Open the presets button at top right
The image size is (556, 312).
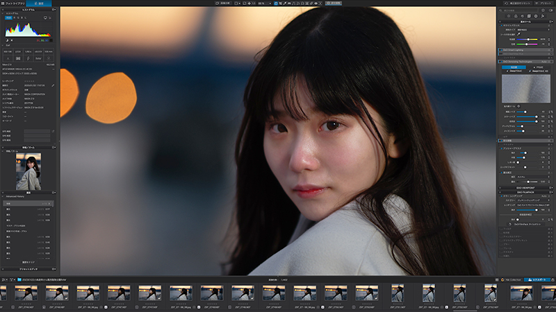click(545, 3)
